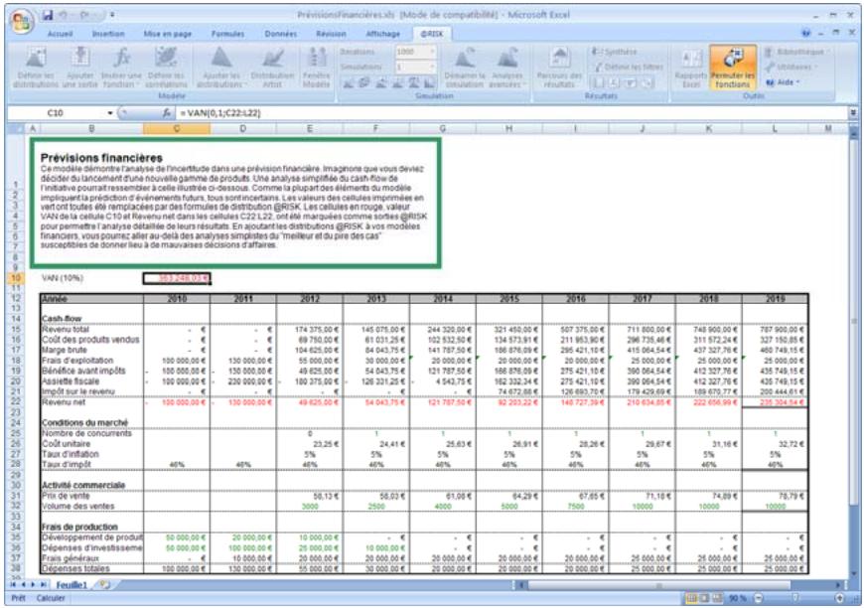864x608 pixels.
Task: Expand the Itérations combo box
Action: tap(433, 51)
